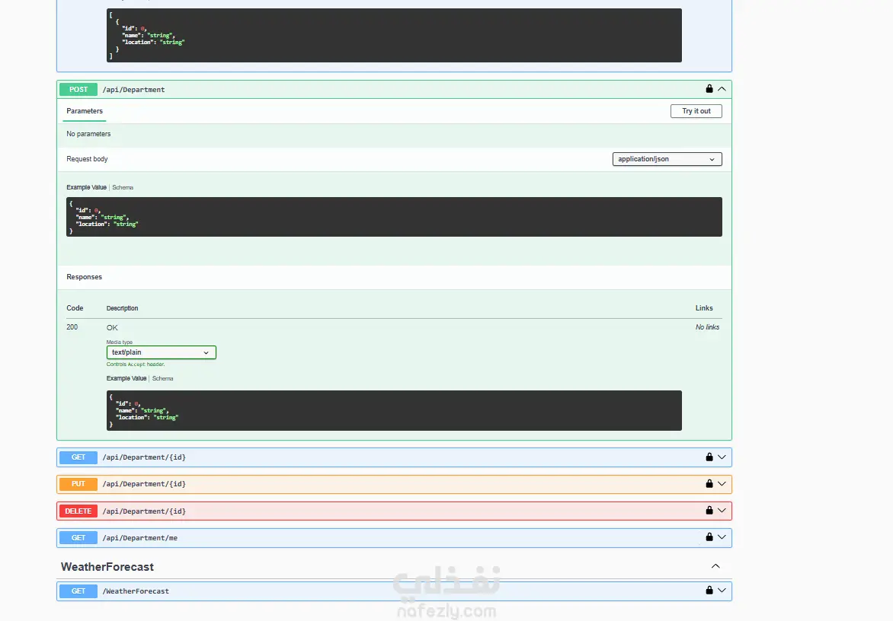Click the 200 response code

(72, 327)
